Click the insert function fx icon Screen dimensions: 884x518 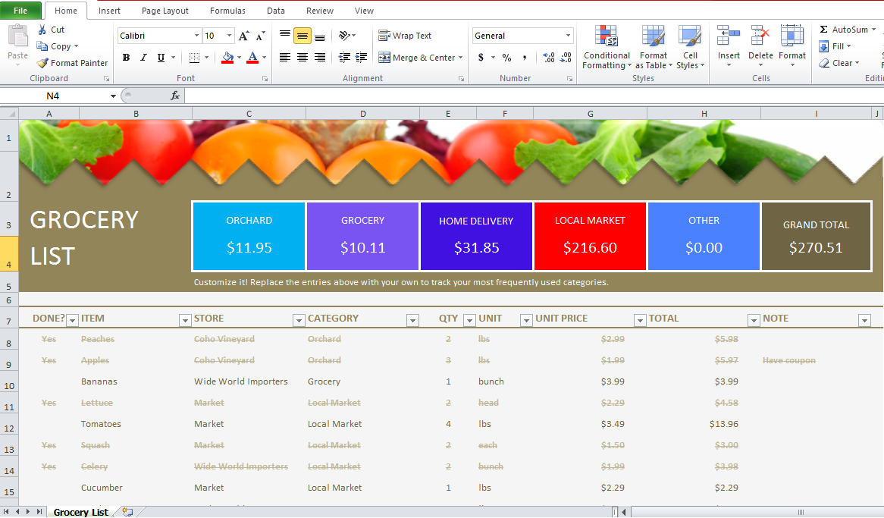(x=175, y=96)
